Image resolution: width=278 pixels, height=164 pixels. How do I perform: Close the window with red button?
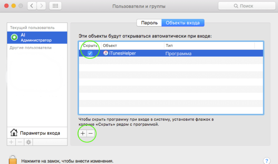(7, 6)
